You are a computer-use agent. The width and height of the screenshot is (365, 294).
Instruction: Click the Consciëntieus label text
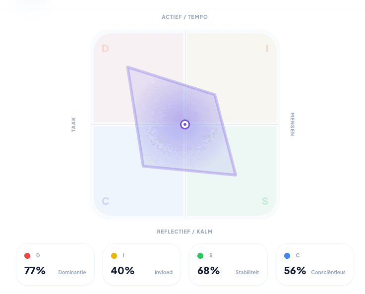pyautogui.click(x=328, y=272)
